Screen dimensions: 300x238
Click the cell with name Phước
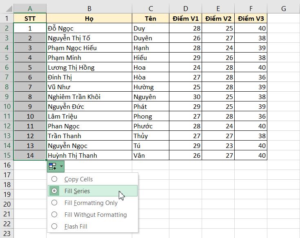(150, 126)
